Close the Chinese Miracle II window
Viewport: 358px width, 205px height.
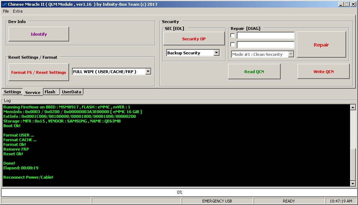[x=353, y=4]
